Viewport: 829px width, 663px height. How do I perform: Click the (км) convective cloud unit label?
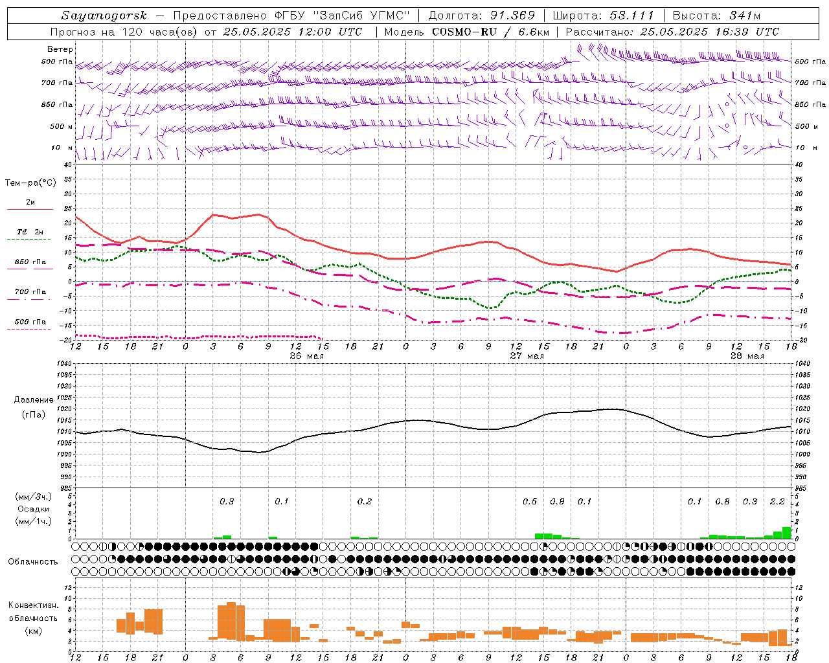pos(34,631)
